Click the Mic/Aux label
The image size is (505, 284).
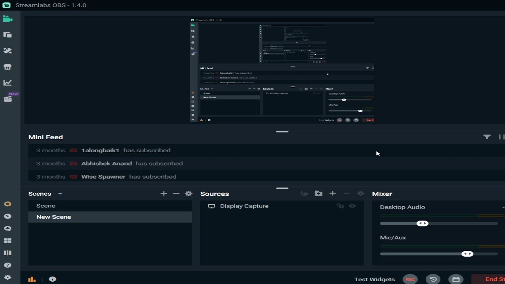click(393, 237)
